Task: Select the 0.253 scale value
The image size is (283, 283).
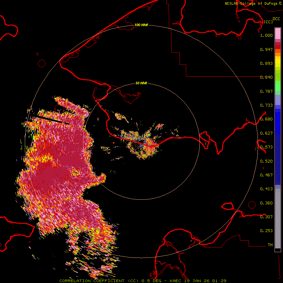Action: pos(266,231)
